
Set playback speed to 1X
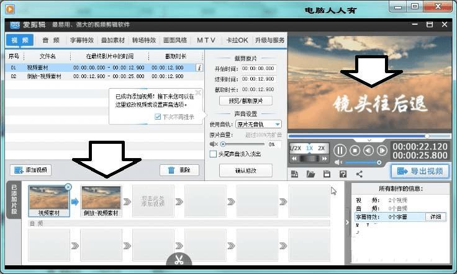tap(309, 148)
